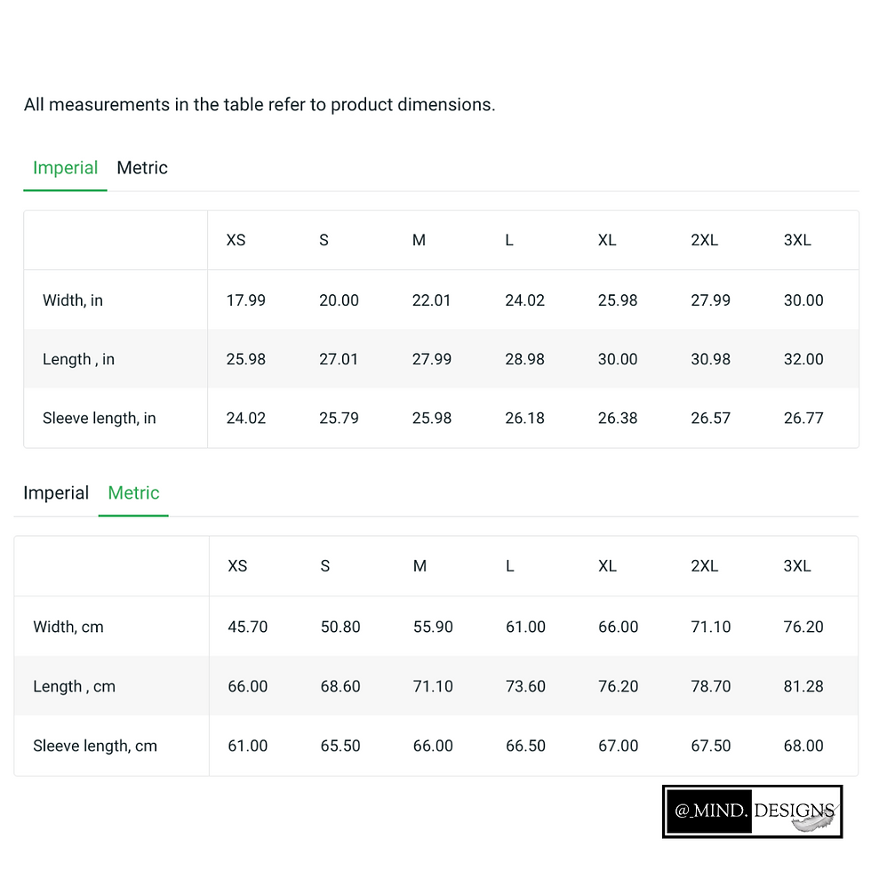This screenshot has width=871, height=871.
Task: Select the green active Imperial tab
Action: click(65, 168)
